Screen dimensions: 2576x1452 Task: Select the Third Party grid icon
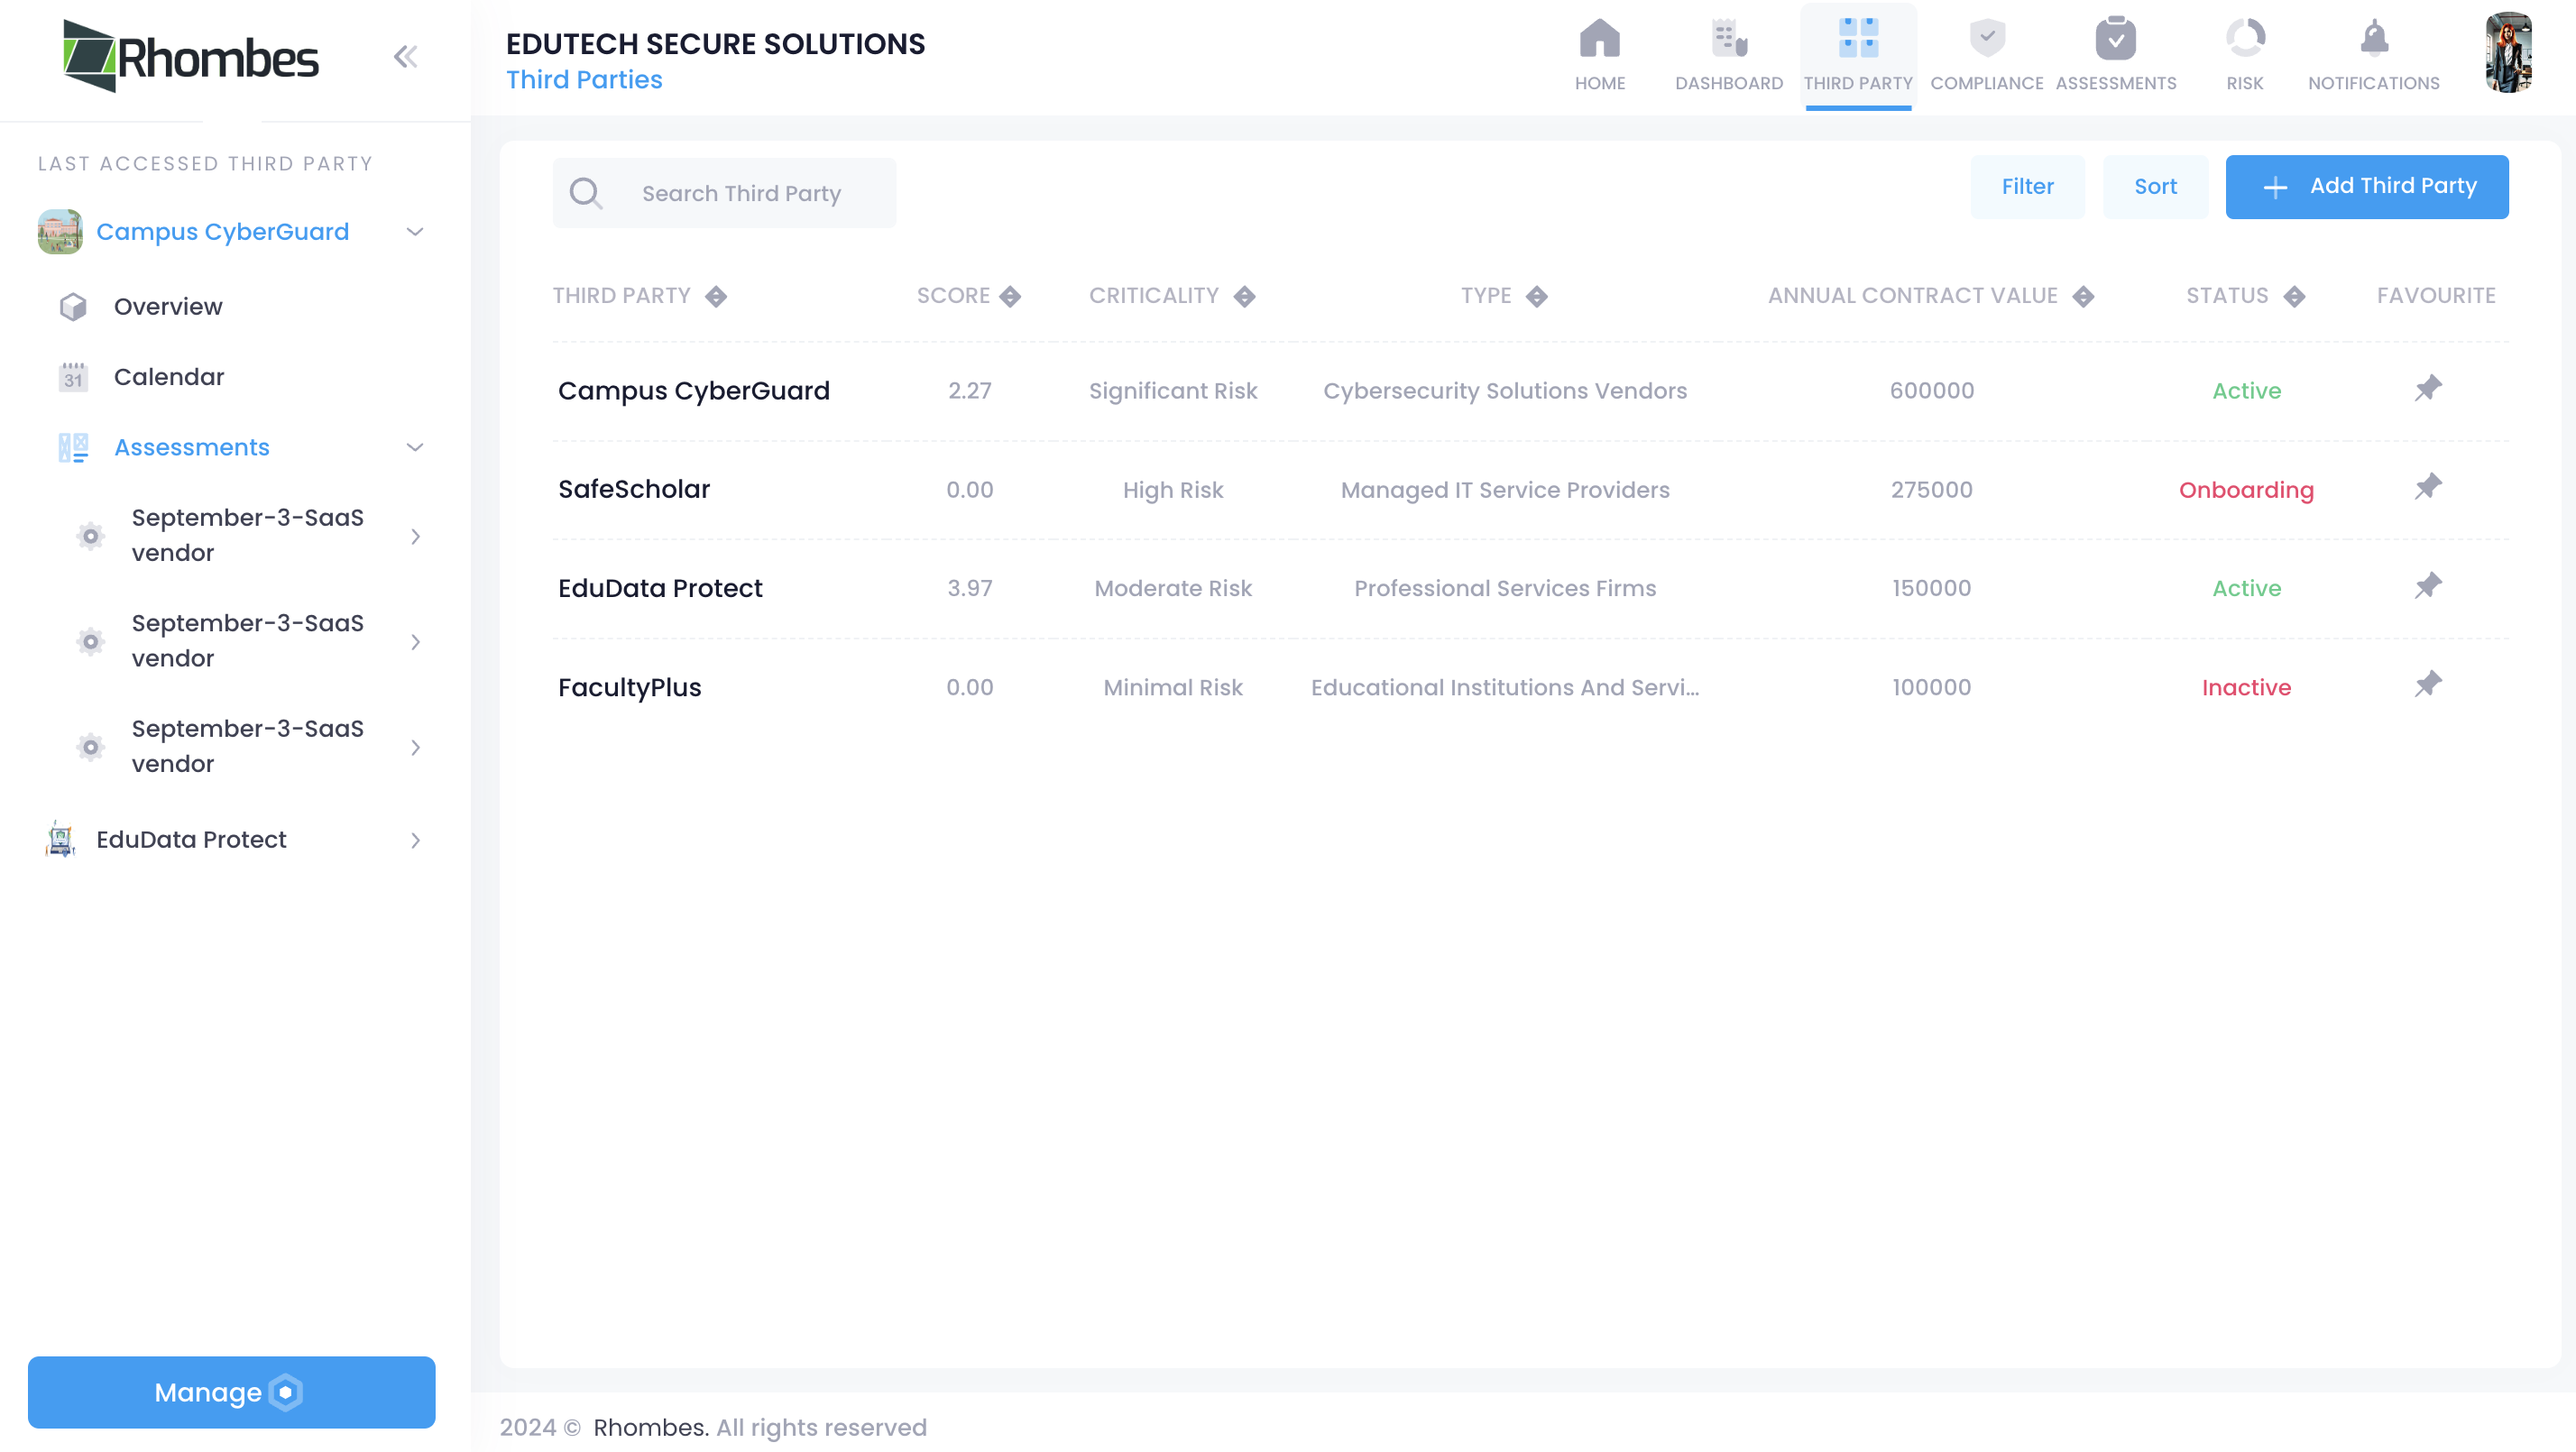1857,39
